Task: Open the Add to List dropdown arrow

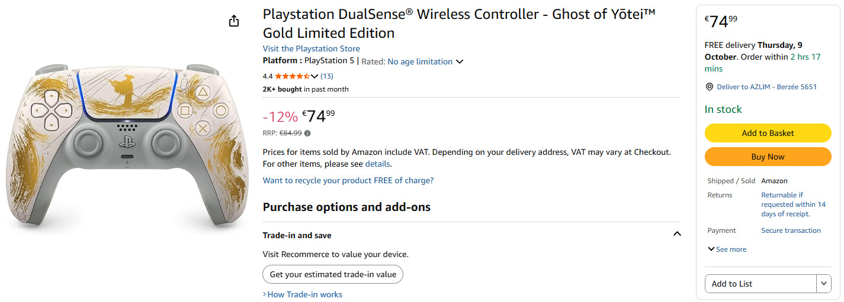Action: [x=824, y=284]
